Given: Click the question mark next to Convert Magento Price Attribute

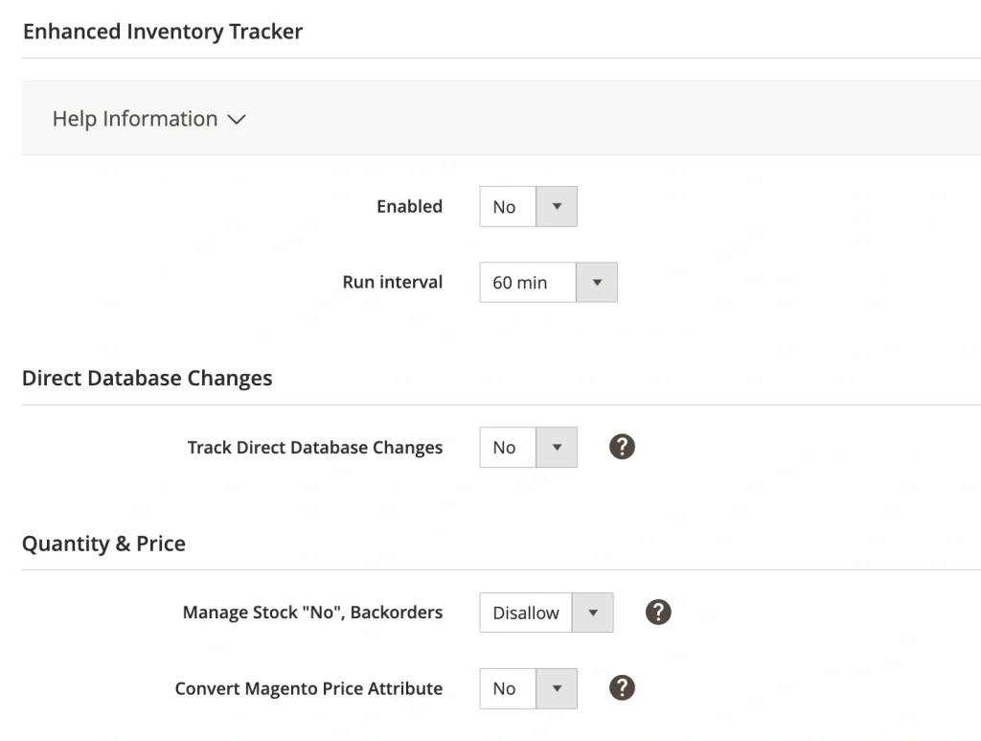Looking at the screenshot, I should (622, 688).
